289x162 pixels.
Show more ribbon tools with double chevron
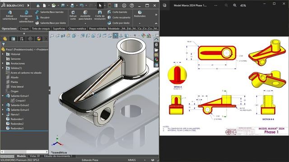(156, 14)
